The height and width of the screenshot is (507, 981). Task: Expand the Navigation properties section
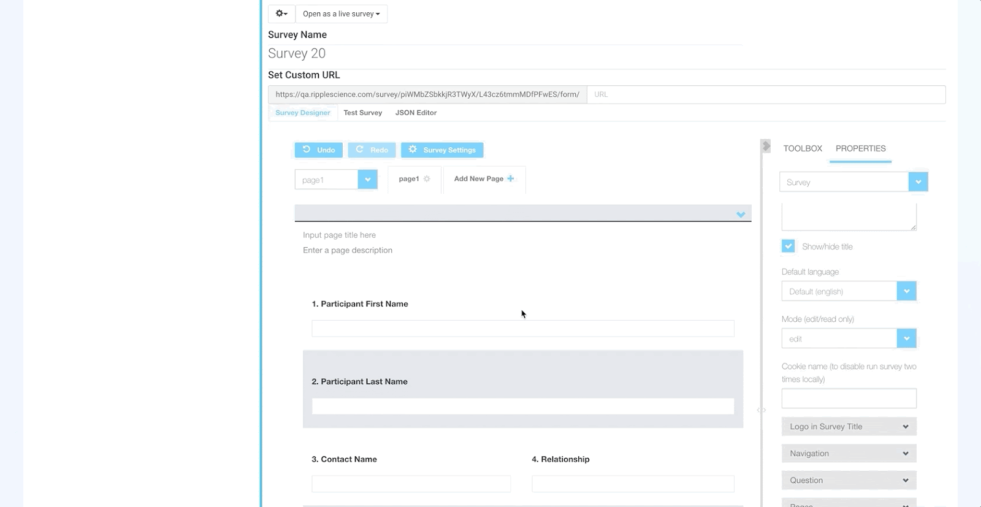849,454
